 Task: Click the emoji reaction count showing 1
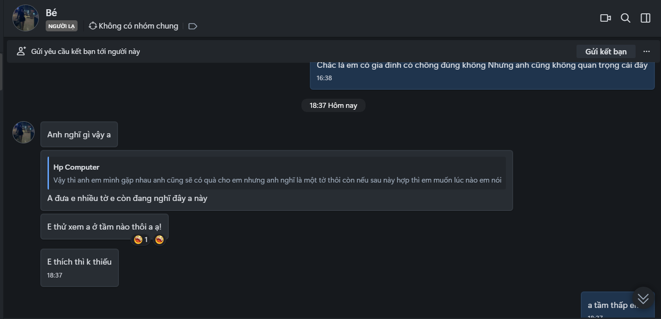point(141,240)
